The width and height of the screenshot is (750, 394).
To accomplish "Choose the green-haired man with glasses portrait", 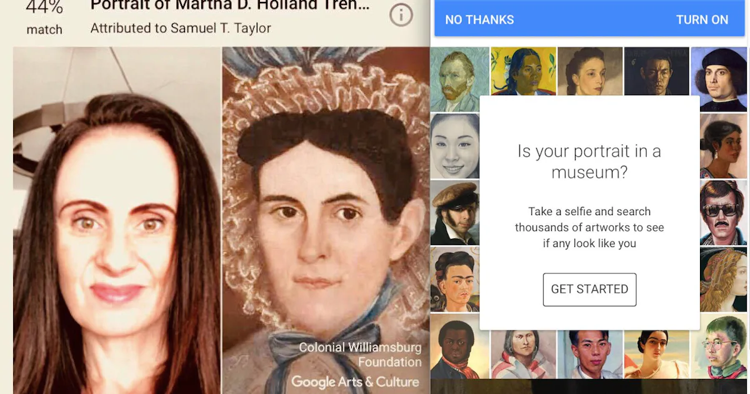I will tap(723, 346).
